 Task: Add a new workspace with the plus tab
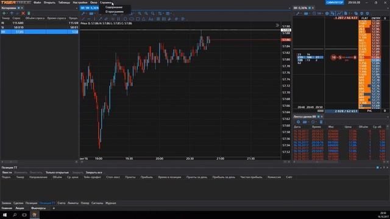(54, 208)
